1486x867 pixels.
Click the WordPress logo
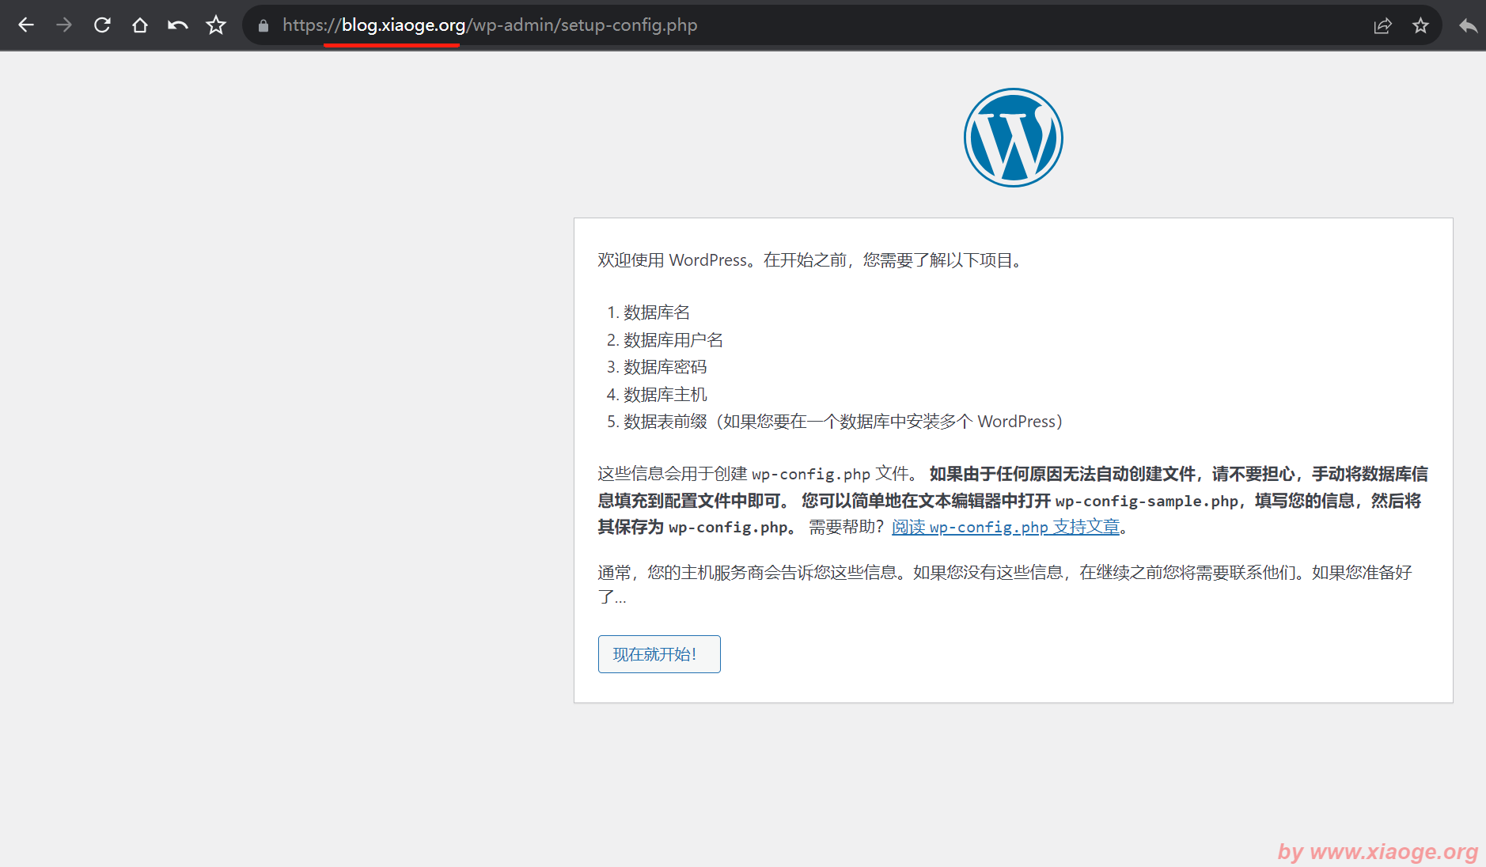pos(1013,138)
